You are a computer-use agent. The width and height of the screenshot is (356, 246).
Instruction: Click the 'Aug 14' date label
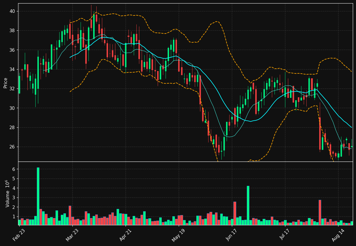(338, 235)
